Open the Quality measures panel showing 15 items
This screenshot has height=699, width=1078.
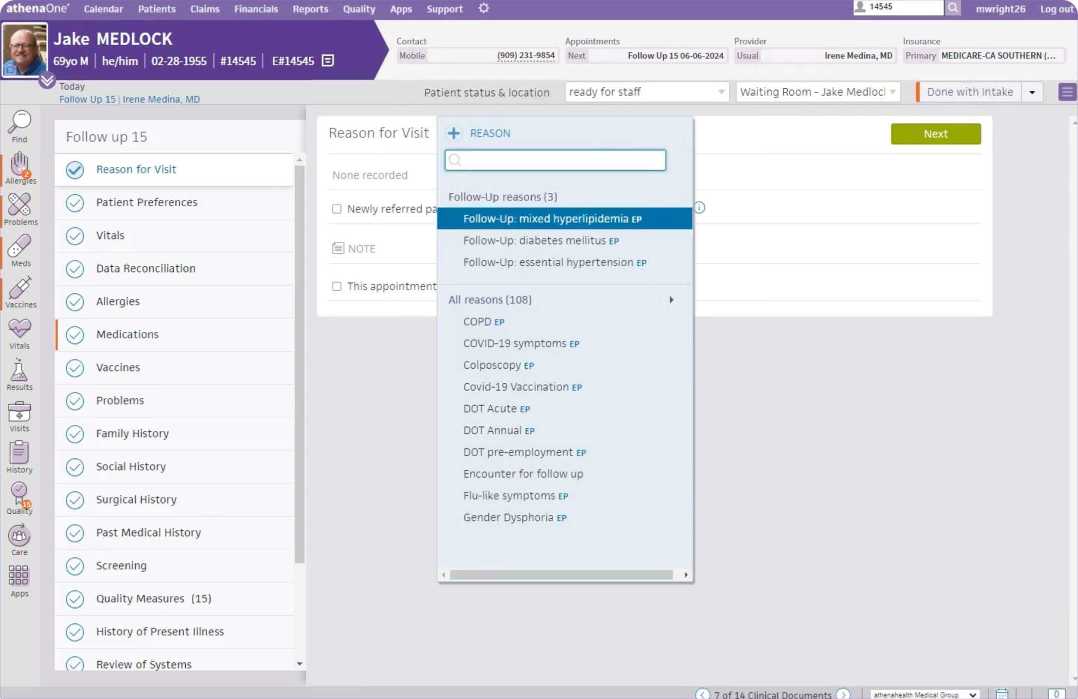[x=19, y=497]
